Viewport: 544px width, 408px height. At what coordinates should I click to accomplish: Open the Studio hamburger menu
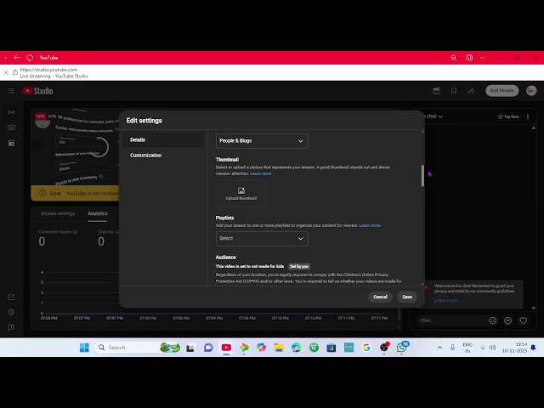click(11, 91)
